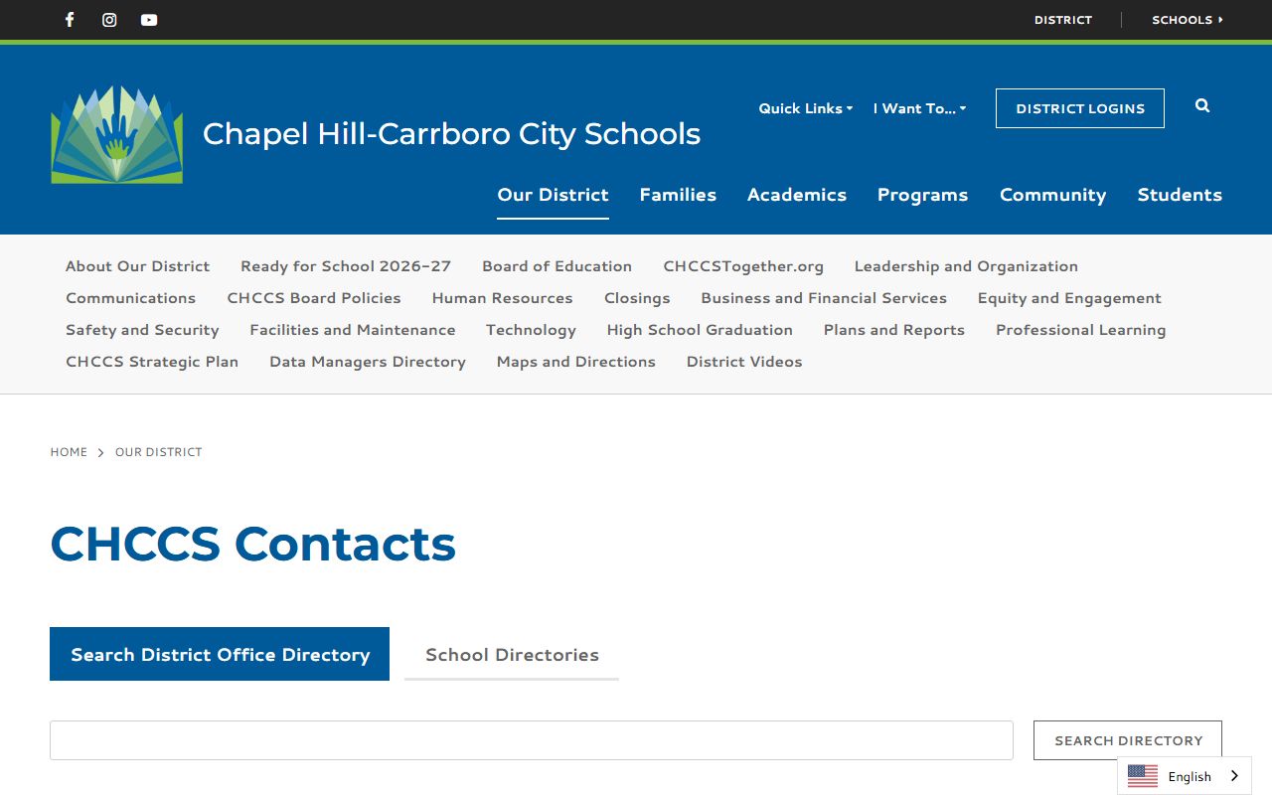Open Ready for School 2026-27 link
The height and width of the screenshot is (795, 1272).
tap(346, 266)
